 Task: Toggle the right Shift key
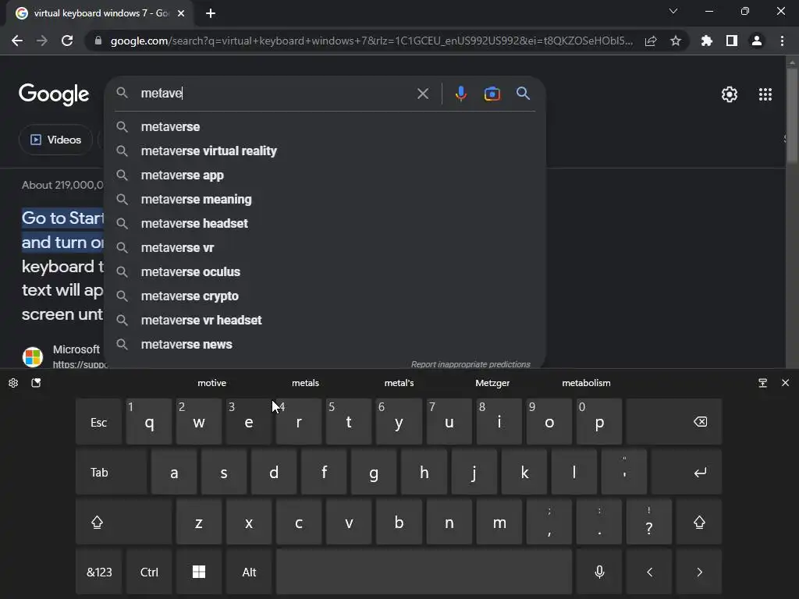pos(699,522)
